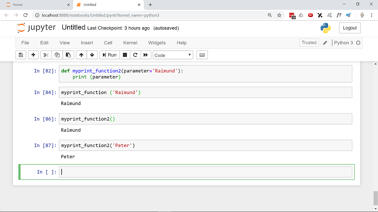This screenshot has height=212, width=378.
Task: Cut selected cells with scissors icon
Action: [46, 55]
